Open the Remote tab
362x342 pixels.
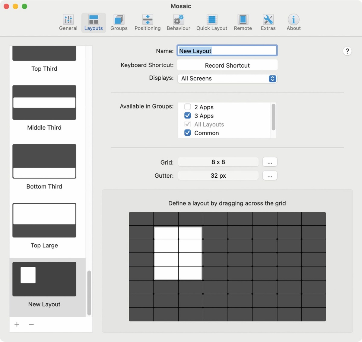[243, 23]
